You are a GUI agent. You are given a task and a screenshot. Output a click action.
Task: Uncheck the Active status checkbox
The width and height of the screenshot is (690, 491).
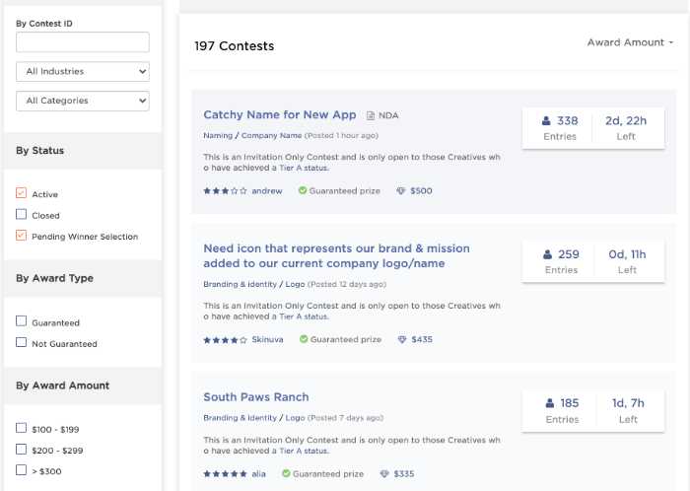click(x=22, y=194)
